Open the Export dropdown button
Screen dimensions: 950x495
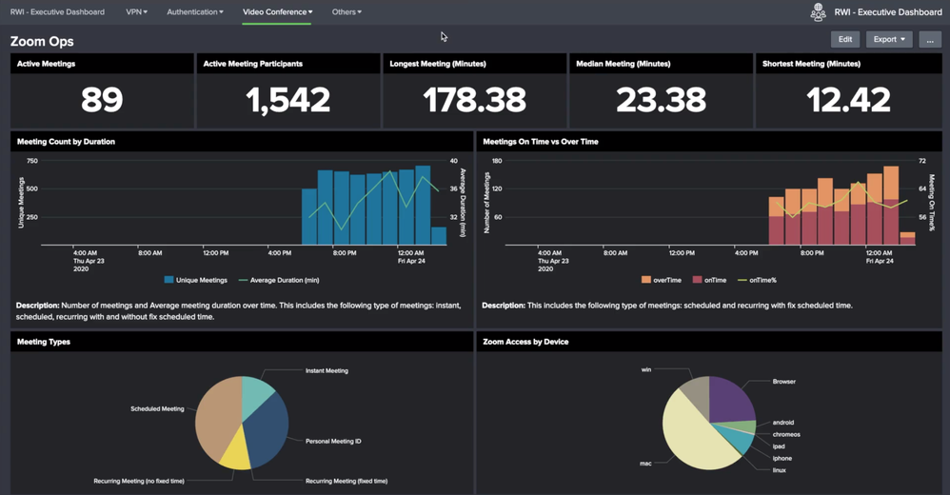(x=889, y=39)
